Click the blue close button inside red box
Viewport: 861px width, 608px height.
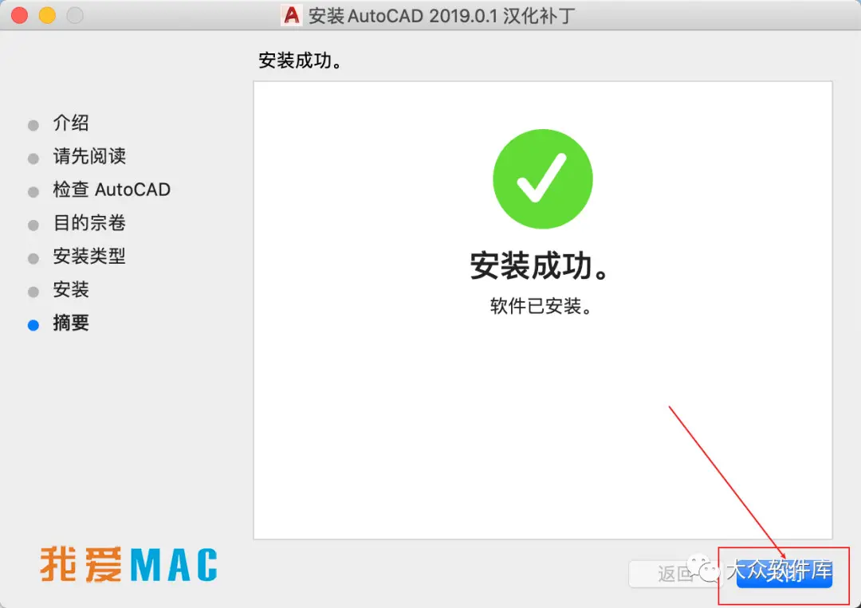pos(784,574)
